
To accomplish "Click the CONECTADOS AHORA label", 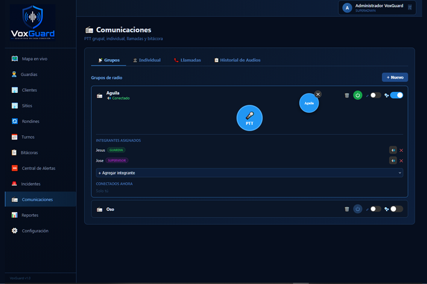I will click(x=114, y=184).
